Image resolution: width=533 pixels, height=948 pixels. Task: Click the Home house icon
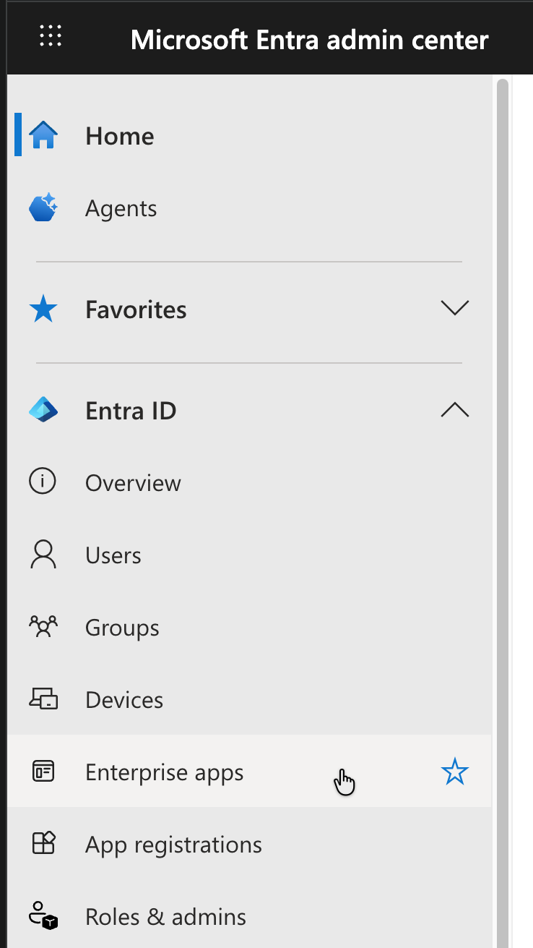43,135
